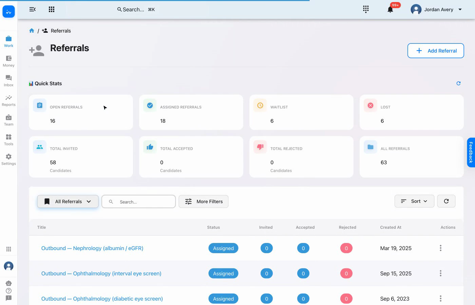Reload the referrals table
Viewport: 475px width, 305px height.
pos(446,201)
